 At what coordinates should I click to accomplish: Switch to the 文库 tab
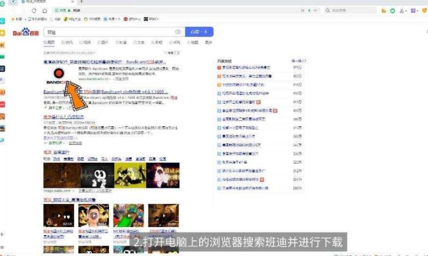tap(139, 42)
